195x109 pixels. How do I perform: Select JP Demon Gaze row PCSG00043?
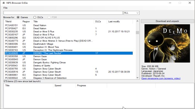(x=69, y=59)
